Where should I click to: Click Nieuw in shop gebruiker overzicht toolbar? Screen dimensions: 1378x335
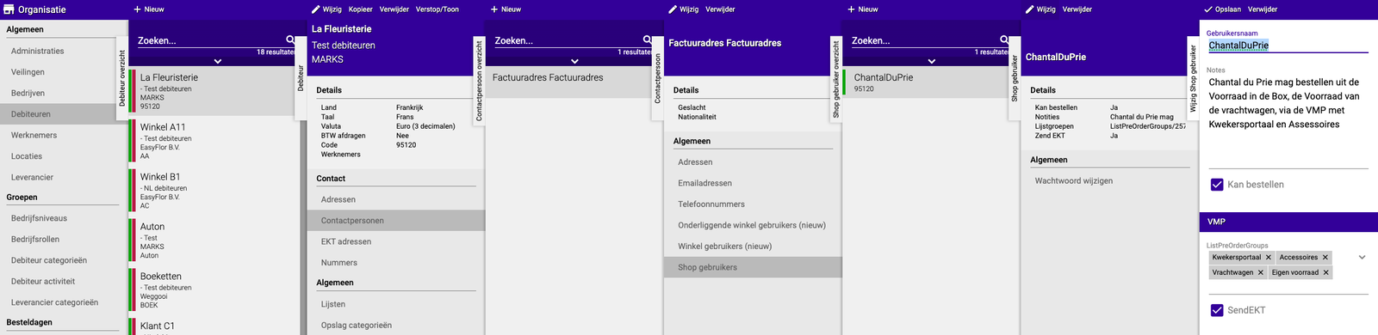tap(863, 9)
